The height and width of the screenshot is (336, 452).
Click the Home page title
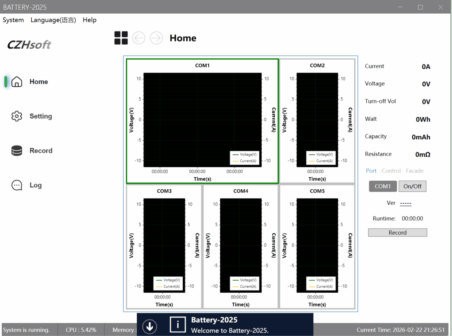click(x=183, y=38)
